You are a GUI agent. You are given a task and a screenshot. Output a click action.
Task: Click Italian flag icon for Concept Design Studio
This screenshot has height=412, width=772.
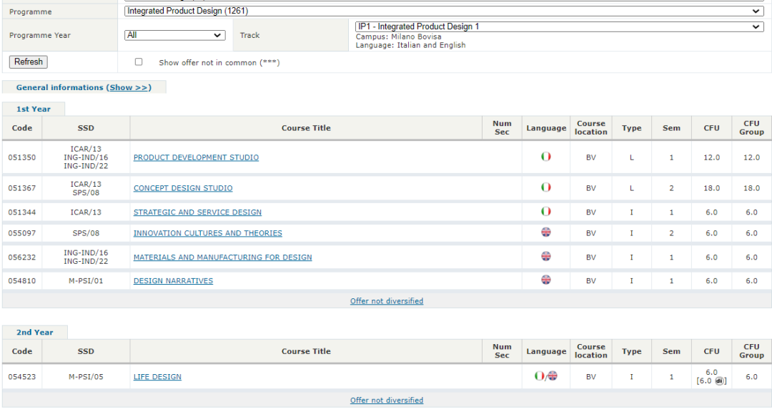point(545,187)
